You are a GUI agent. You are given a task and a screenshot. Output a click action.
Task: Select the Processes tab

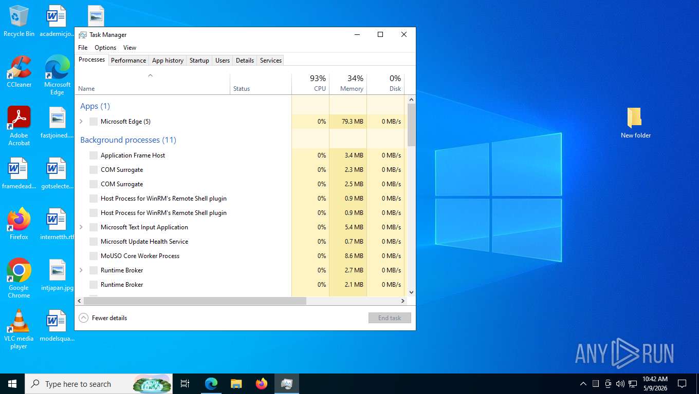click(x=92, y=60)
